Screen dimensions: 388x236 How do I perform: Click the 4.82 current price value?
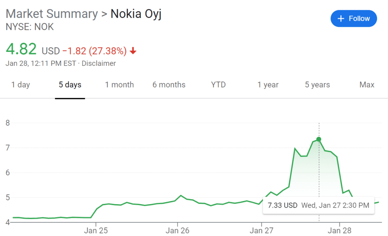[21, 49]
